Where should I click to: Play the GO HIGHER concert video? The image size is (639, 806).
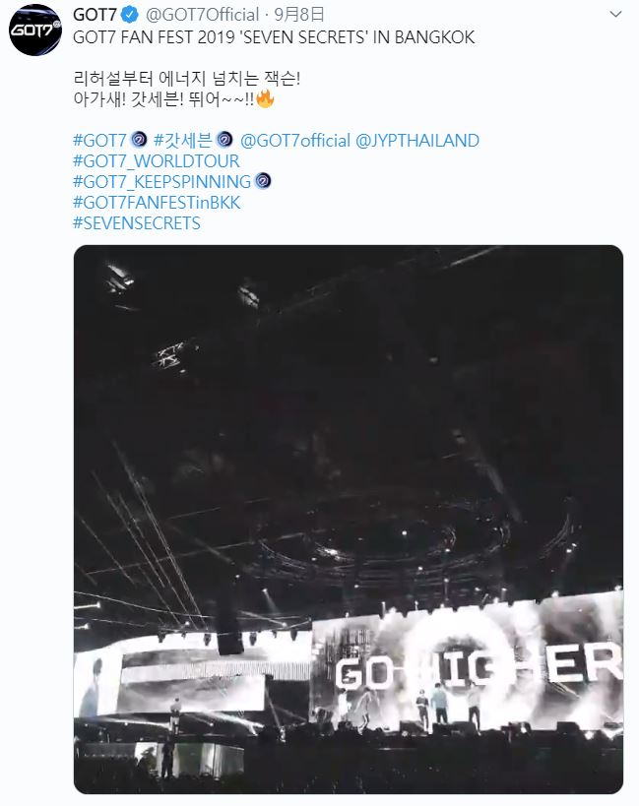pos(349,520)
